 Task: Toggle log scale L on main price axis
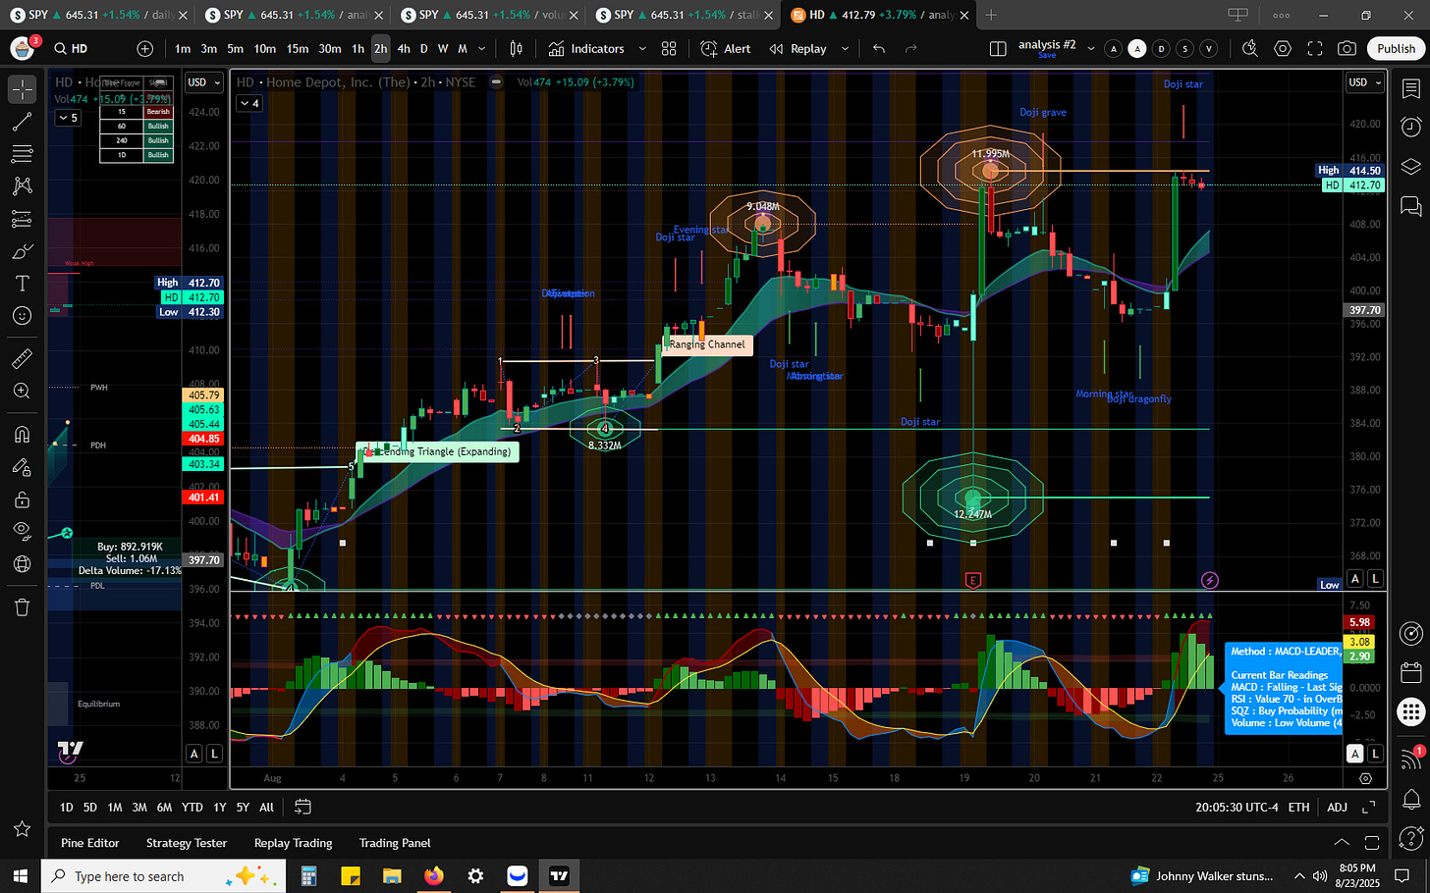tap(1375, 579)
